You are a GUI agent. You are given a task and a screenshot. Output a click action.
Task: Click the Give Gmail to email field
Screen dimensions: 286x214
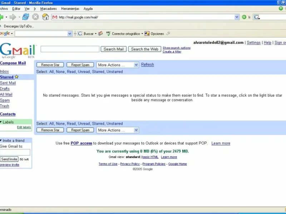[15, 152]
